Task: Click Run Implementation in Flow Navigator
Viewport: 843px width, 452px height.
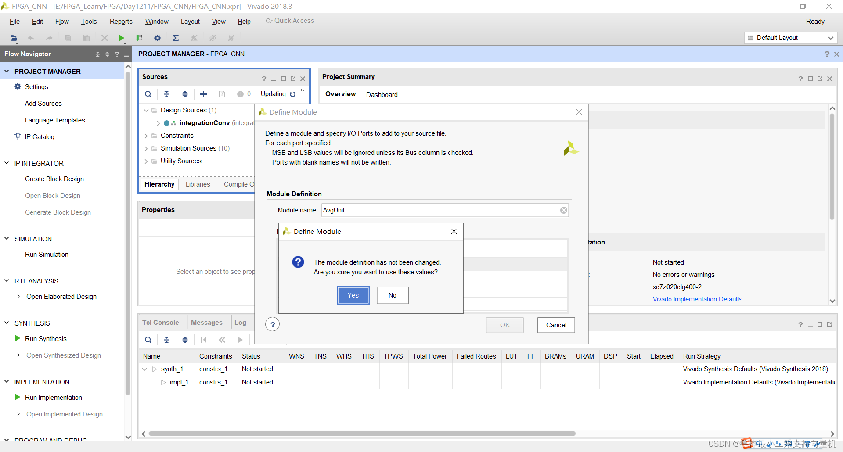Action: tap(53, 398)
